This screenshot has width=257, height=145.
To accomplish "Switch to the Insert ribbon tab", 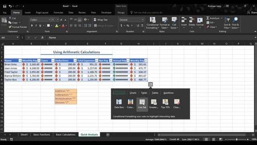I will tap(28, 12).
